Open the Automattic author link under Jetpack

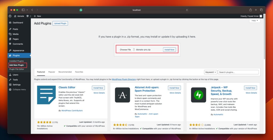[x=218, y=115]
